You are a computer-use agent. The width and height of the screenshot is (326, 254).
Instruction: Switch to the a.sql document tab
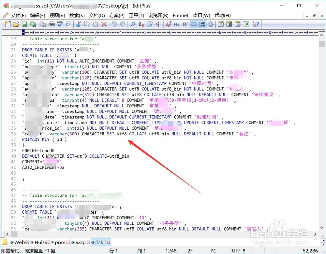coord(79,242)
